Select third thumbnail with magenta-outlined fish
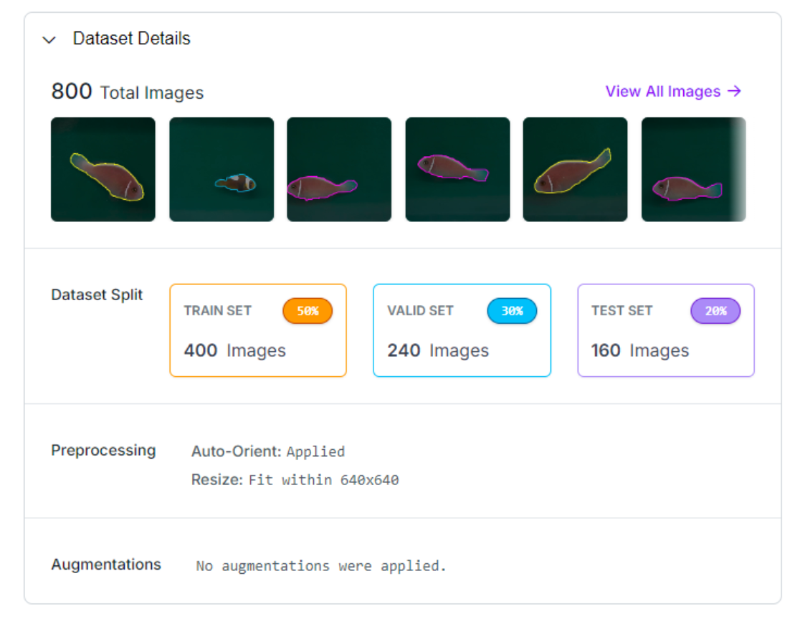This screenshot has height=619, width=800. tap(339, 170)
